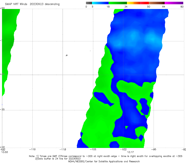Click the longitude label '-100'
This screenshot has width=186, height=163.
click(x=123, y=149)
